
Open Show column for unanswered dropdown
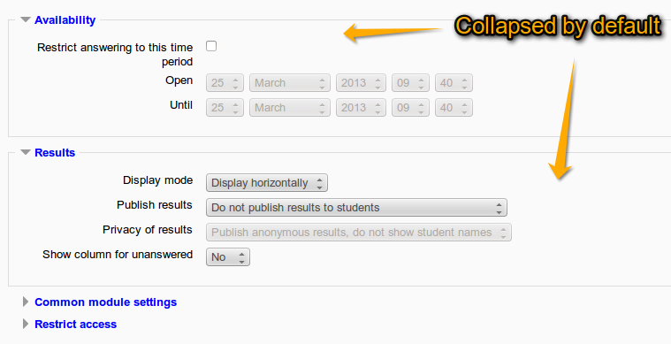[228, 257]
